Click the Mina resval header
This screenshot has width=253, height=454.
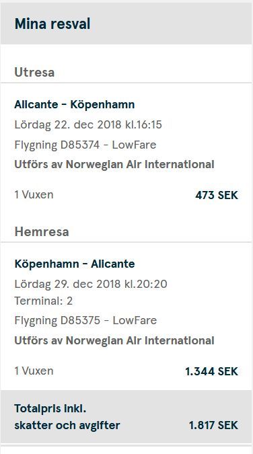[52, 24]
